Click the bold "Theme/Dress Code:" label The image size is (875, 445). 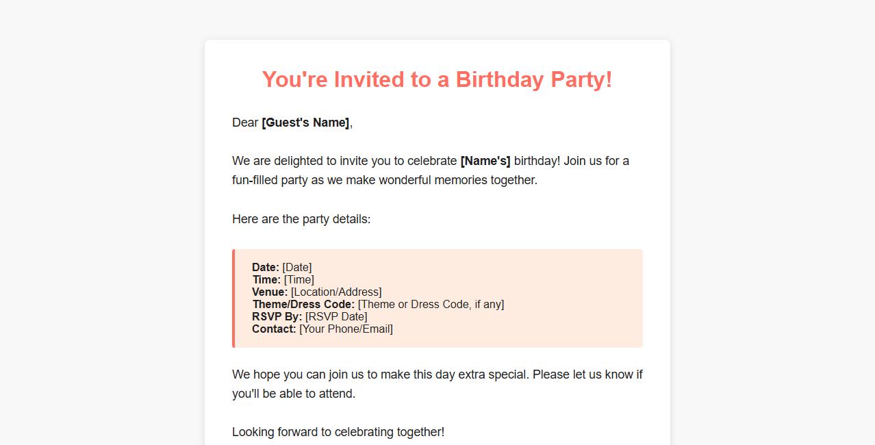pos(303,305)
